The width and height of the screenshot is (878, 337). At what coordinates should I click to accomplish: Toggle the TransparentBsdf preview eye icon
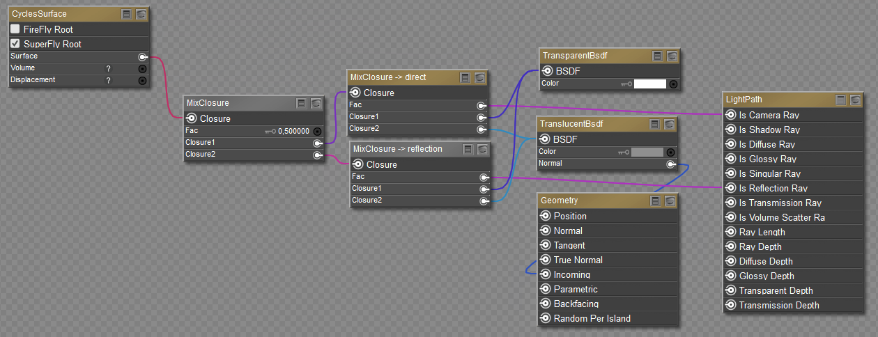[672, 56]
